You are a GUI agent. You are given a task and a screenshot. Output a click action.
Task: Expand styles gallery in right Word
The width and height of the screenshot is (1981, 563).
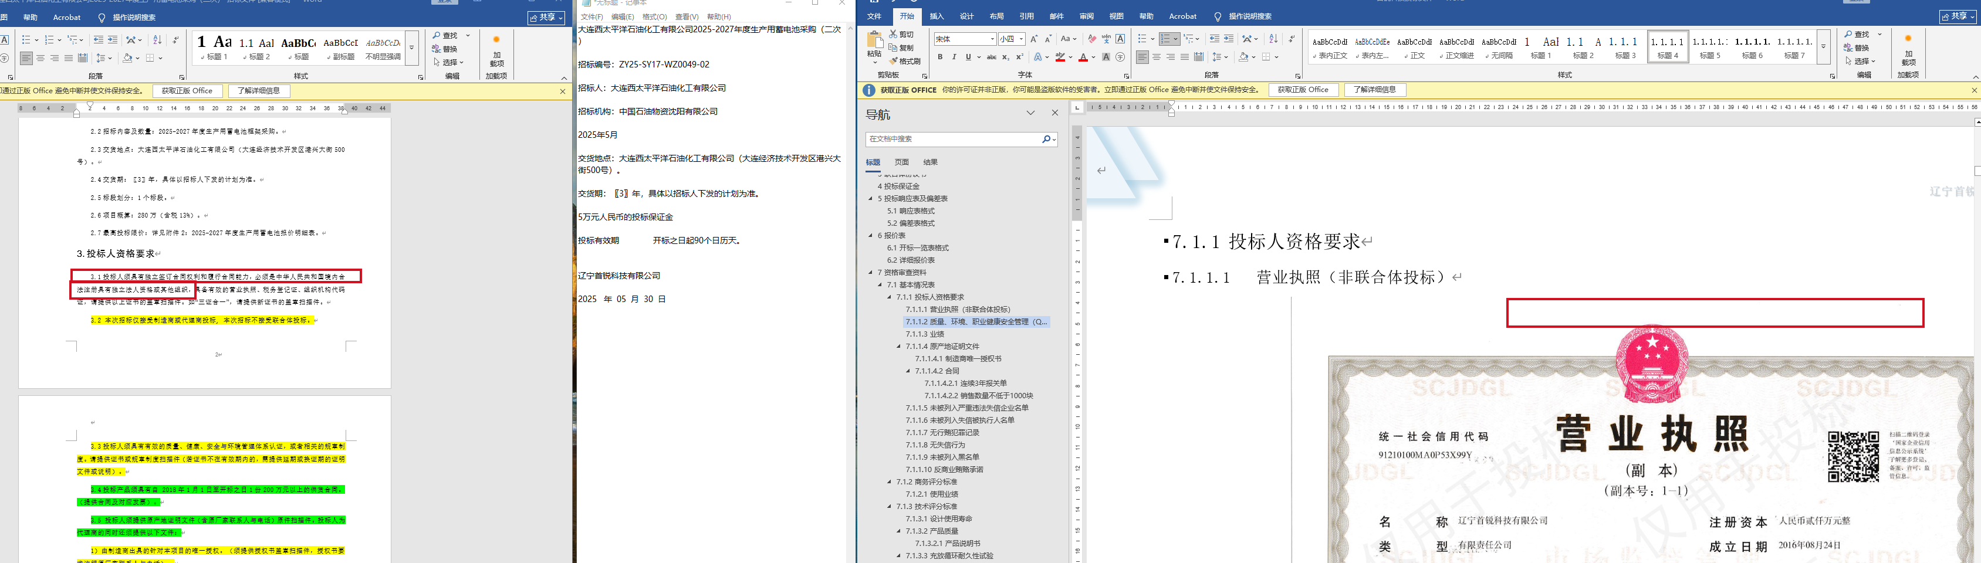point(1823,47)
